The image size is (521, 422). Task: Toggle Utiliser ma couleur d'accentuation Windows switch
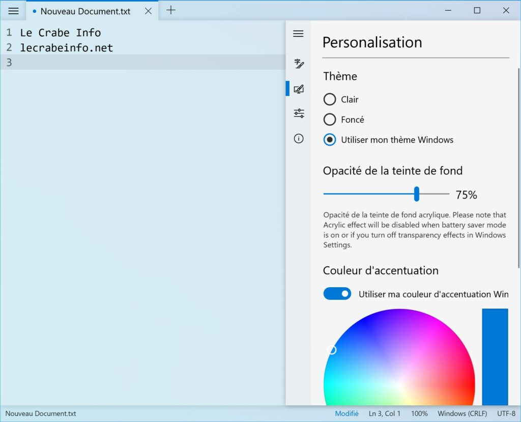click(337, 294)
